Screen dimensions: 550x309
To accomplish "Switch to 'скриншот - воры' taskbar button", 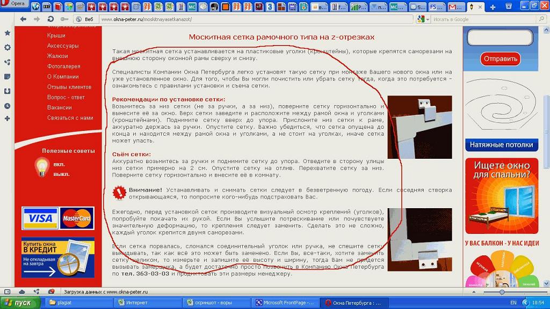I will coord(217,303).
